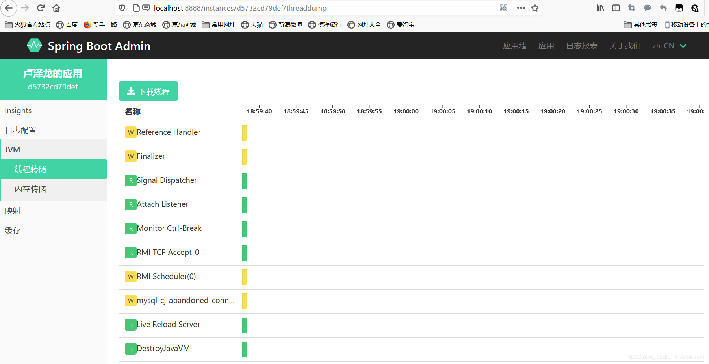Go to the browser home page icon

pyautogui.click(x=56, y=8)
